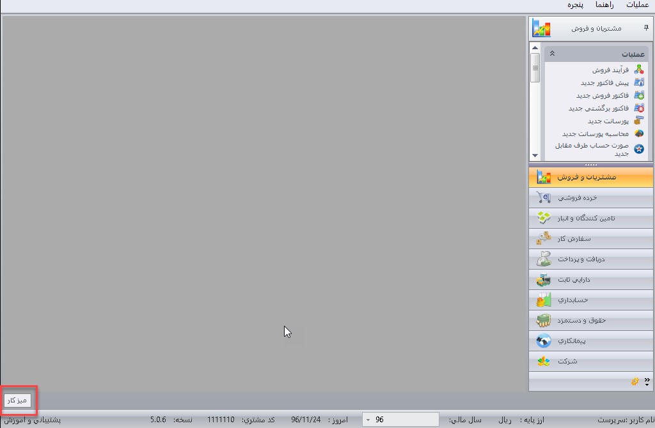The width and height of the screenshot is (655, 428).
Task: Click operations list scrollbar down arrow
Action: tap(535, 155)
